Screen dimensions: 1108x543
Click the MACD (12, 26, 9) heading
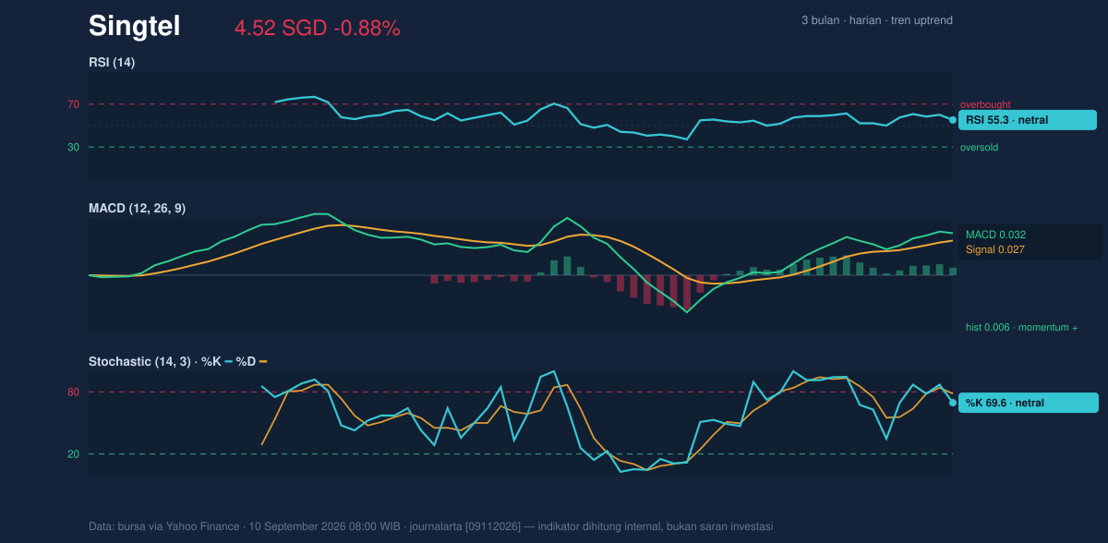coord(137,209)
